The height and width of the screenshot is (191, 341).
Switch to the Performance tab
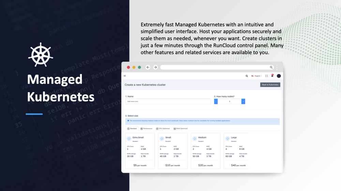pyautogui.click(x=146, y=129)
